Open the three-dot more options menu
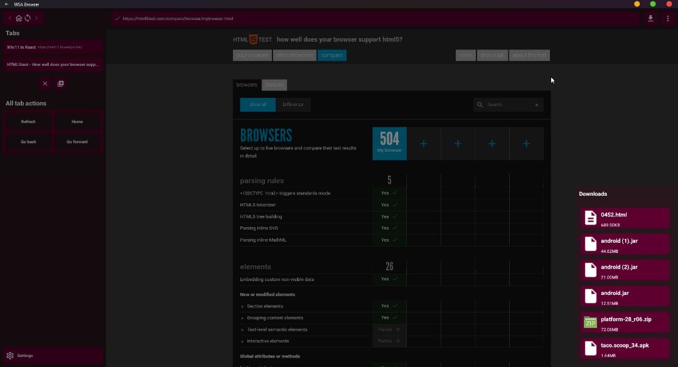The width and height of the screenshot is (678, 367). [667, 19]
